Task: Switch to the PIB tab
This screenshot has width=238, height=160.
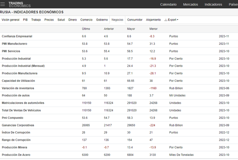Action: (25, 20)
